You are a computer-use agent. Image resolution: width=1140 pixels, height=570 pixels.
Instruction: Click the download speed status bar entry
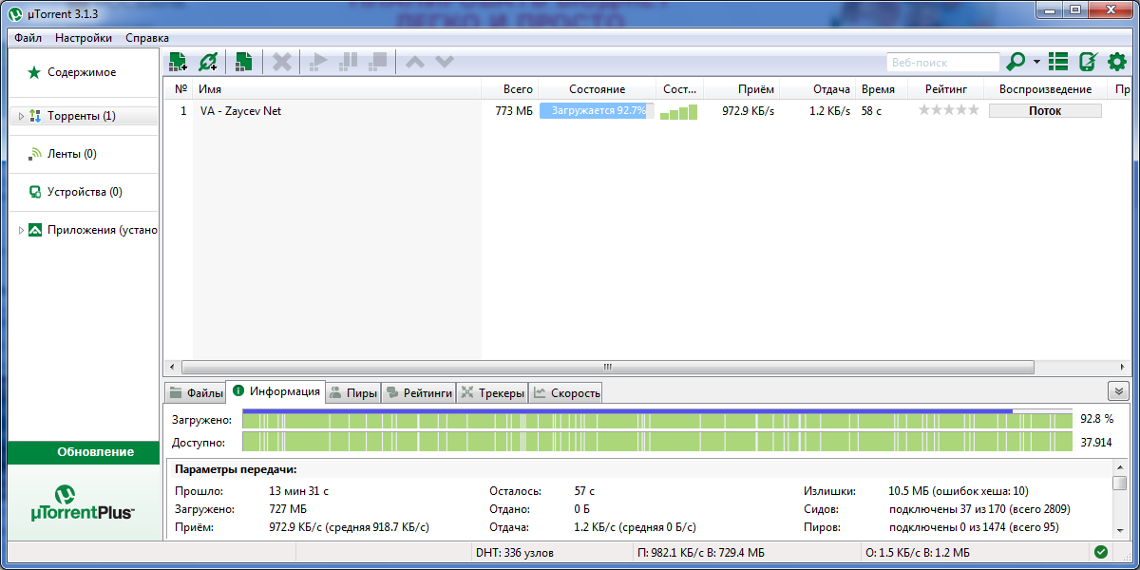point(701,552)
